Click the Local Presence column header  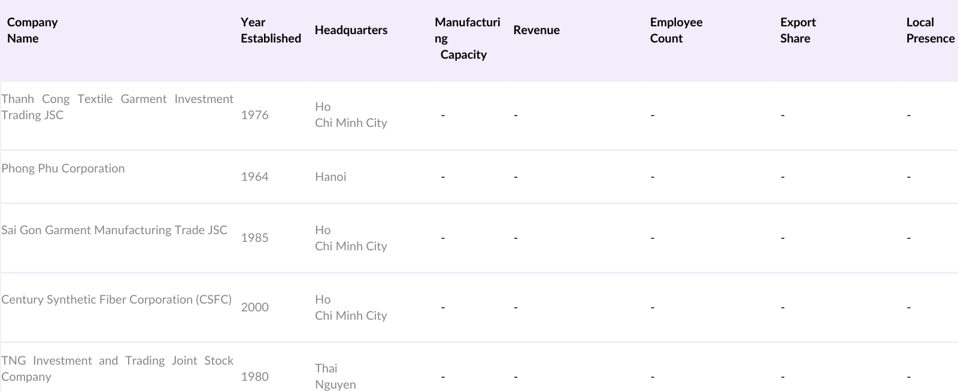click(930, 31)
